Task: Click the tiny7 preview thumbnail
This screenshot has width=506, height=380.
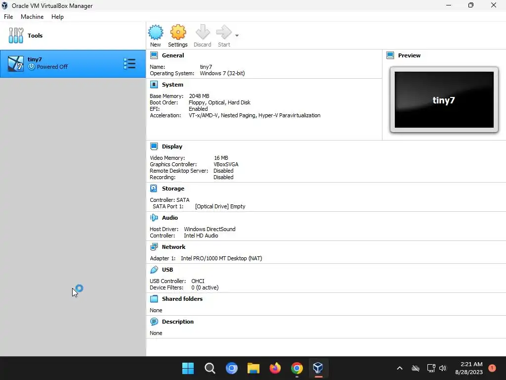Action: [444, 100]
